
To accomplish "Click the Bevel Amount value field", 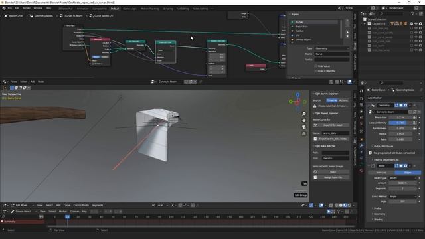I will pyautogui.click(x=403, y=183).
